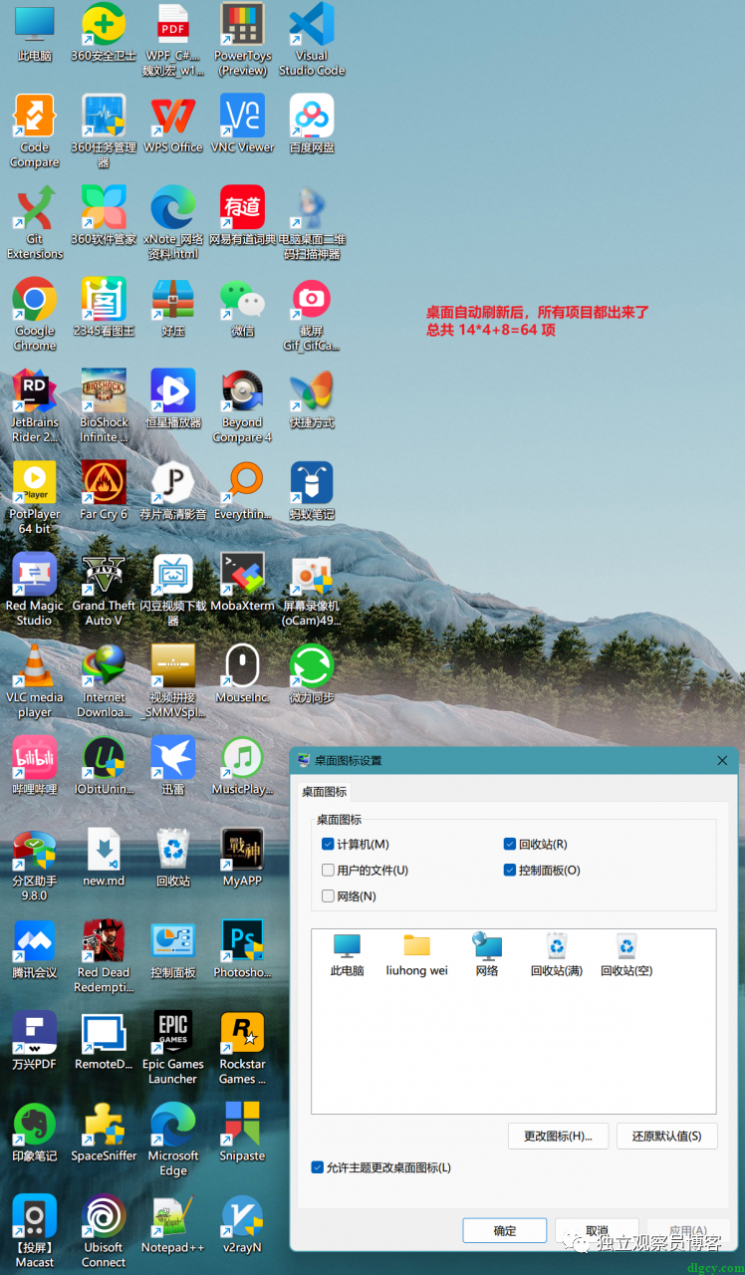This screenshot has height=1275, width=745.
Task: Select Google Chrome desktop shortcut
Action: tap(34, 315)
